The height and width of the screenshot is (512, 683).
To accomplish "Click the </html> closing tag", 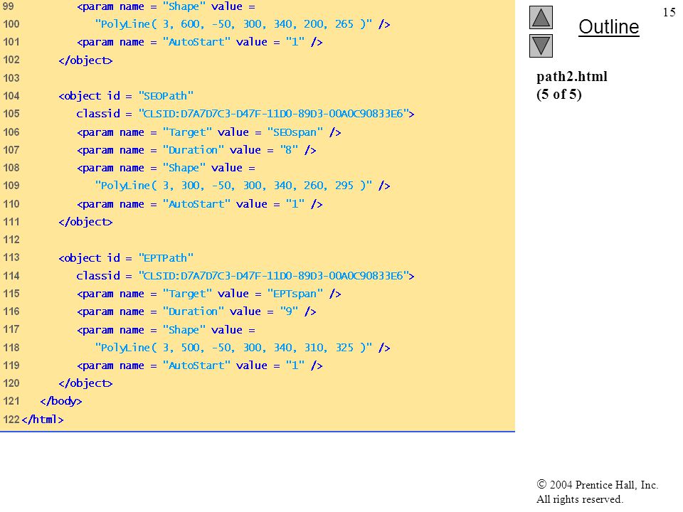I will pyautogui.click(x=43, y=420).
